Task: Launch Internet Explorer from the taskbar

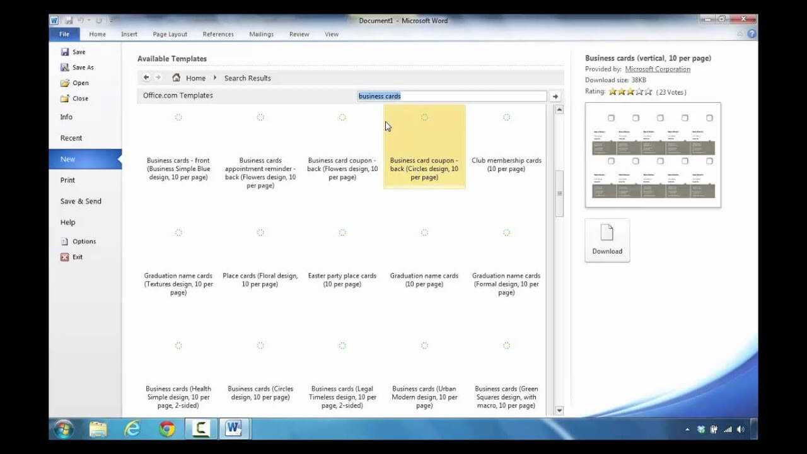Action: 132,429
